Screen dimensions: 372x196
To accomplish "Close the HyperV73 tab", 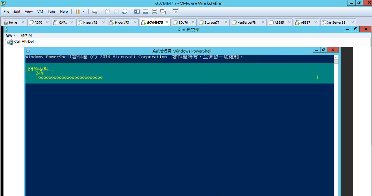I will 135,22.
